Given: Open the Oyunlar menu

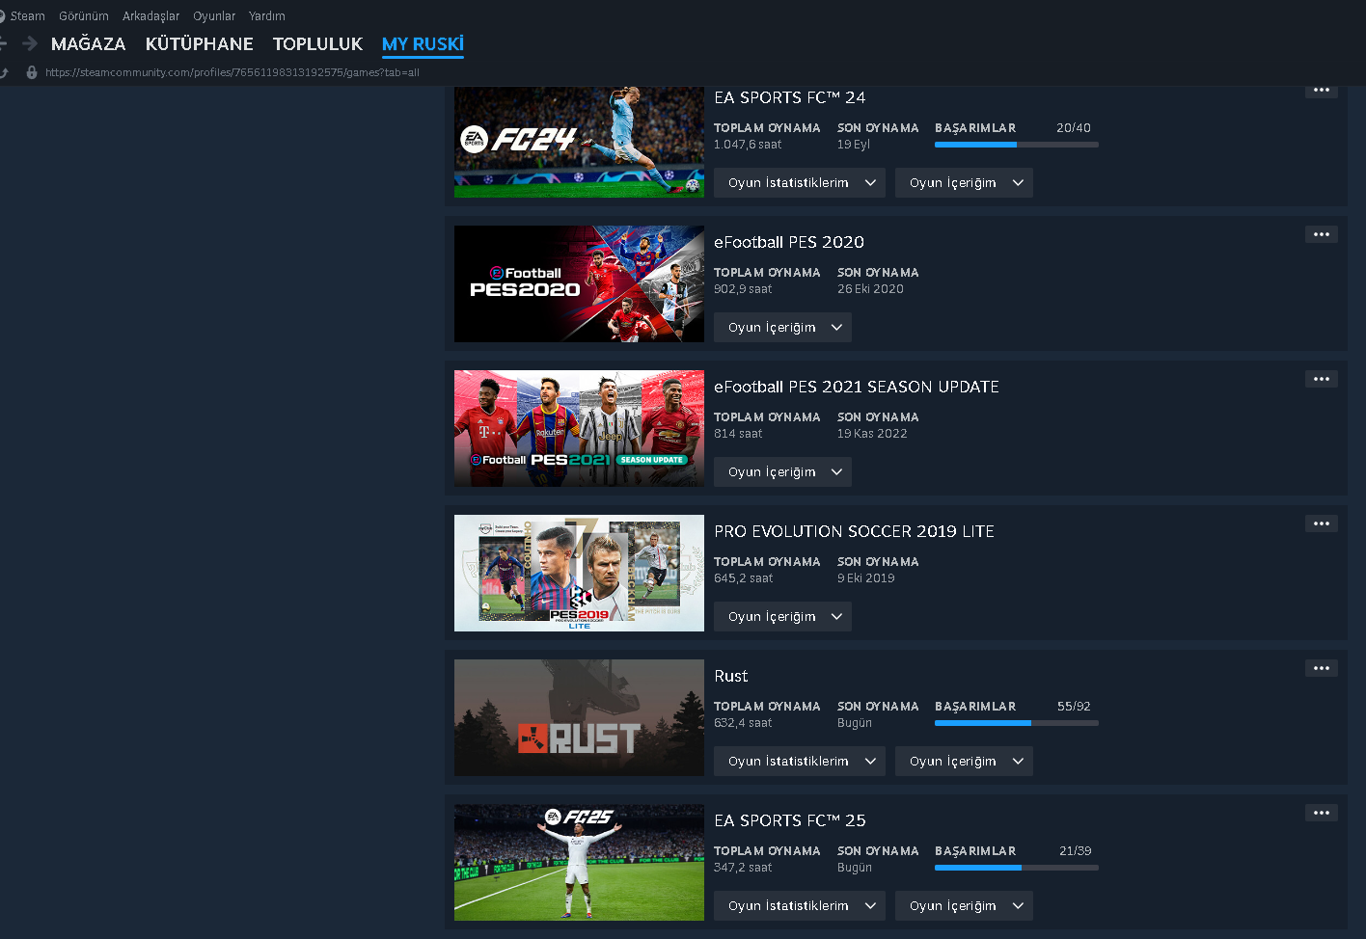Looking at the screenshot, I should click(214, 16).
